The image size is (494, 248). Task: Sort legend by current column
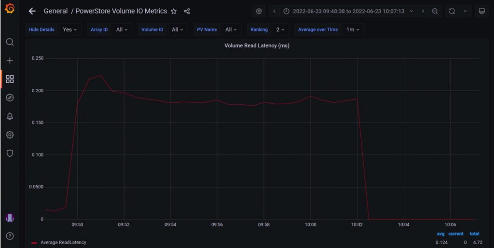[456, 234]
